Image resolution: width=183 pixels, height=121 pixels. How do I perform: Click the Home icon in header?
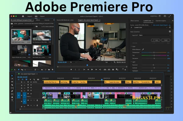(x=23, y=16)
